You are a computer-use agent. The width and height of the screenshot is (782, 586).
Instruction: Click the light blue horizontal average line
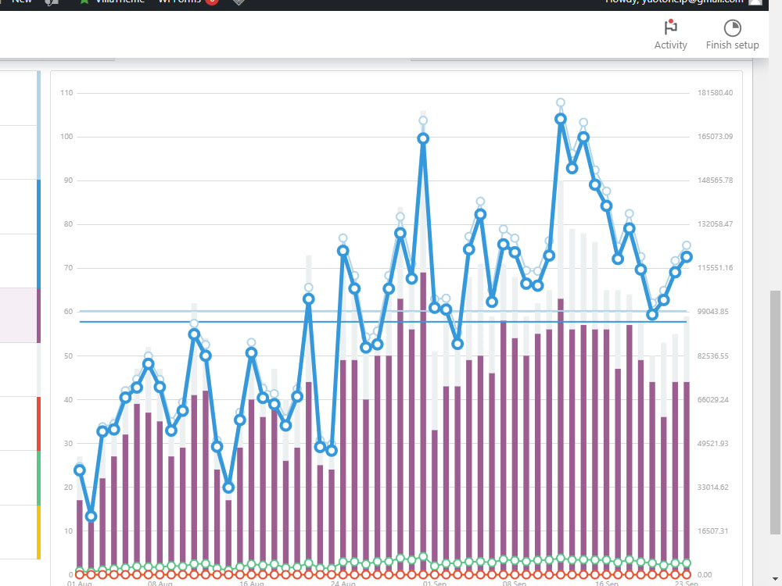[x=383, y=312]
